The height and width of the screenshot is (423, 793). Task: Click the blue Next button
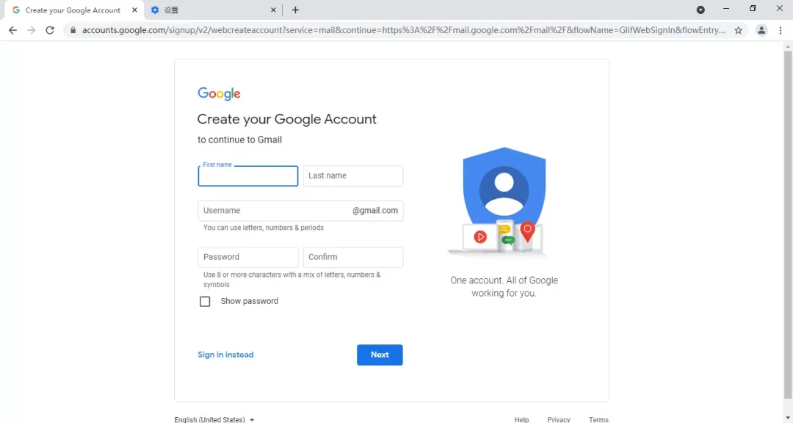click(x=380, y=355)
